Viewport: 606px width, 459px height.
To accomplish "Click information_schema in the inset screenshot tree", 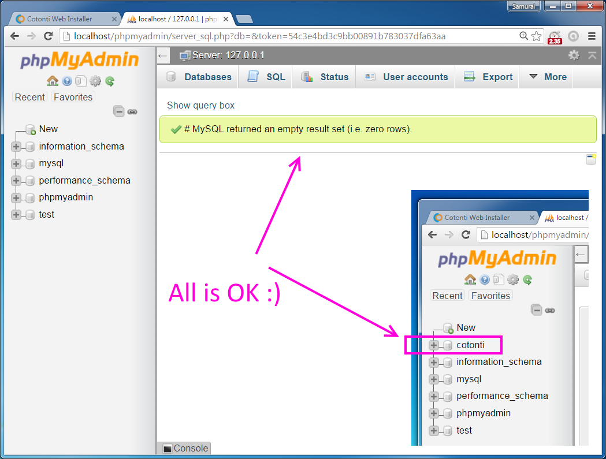I will pyautogui.click(x=499, y=362).
